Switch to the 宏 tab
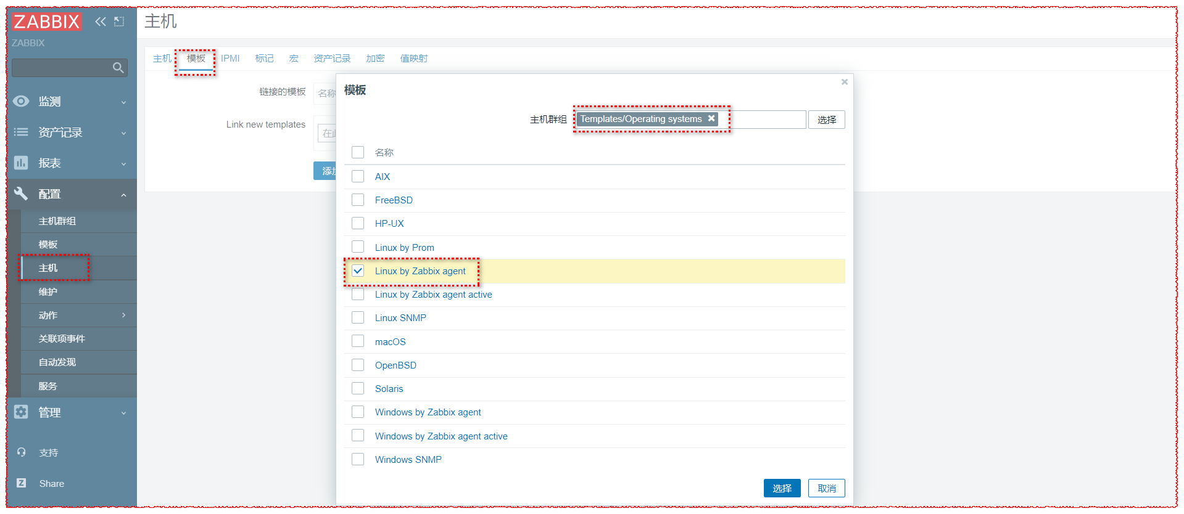This screenshot has width=1184, height=514. click(x=294, y=58)
